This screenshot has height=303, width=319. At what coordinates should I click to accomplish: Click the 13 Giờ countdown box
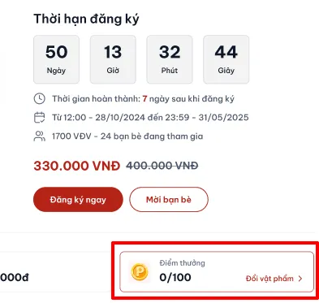(113, 59)
